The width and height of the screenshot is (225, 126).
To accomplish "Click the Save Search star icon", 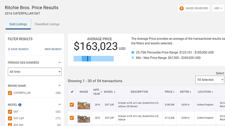I will point(9,49).
